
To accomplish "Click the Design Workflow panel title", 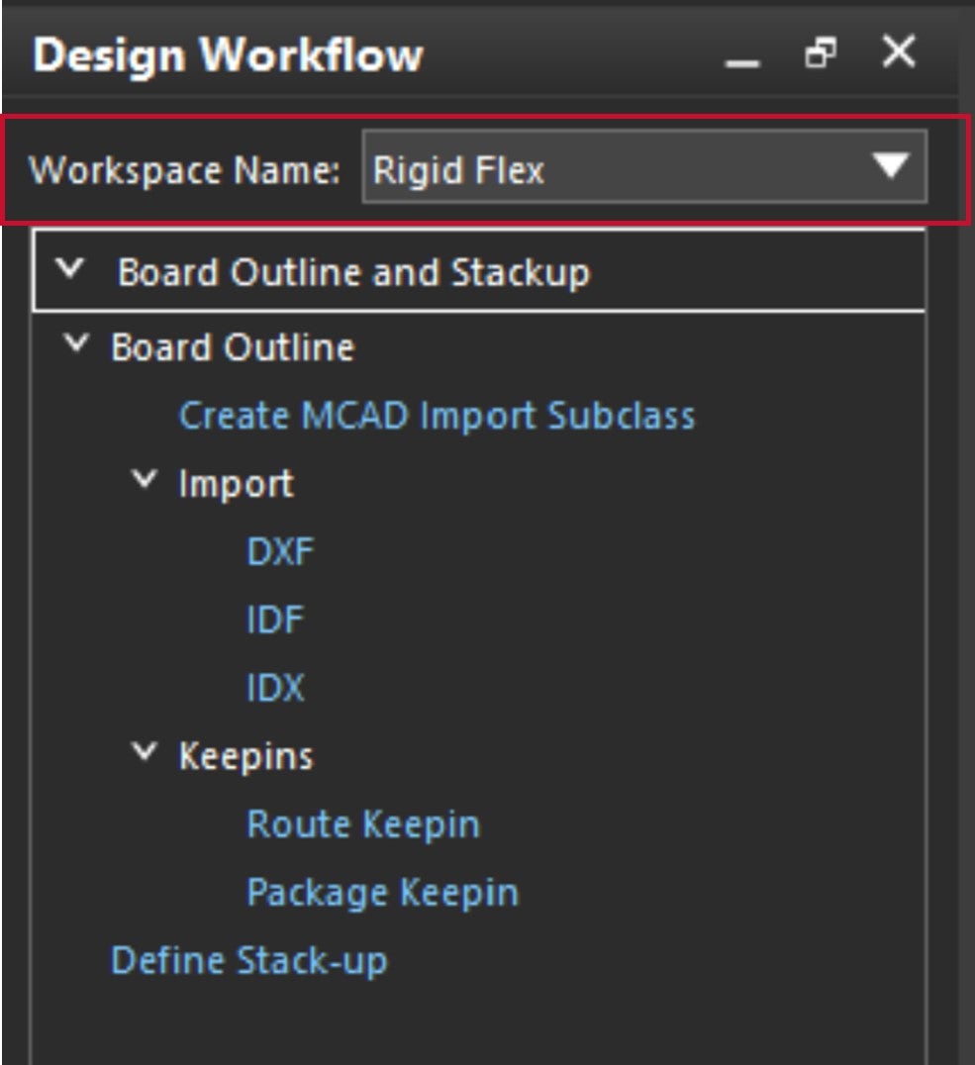I will tap(229, 55).
